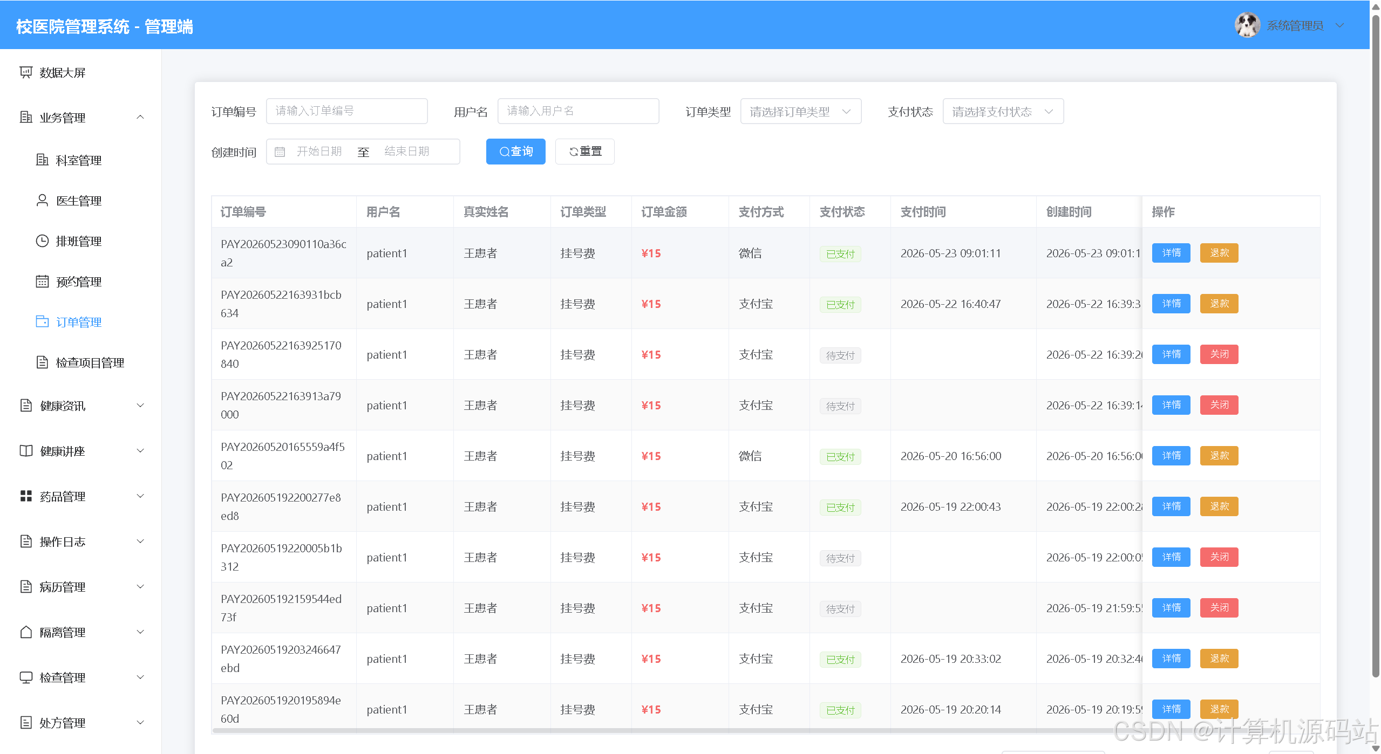This screenshot has width=1381, height=754.
Task: Click the 科室管理 sidebar icon
Action: pos(42,160)
